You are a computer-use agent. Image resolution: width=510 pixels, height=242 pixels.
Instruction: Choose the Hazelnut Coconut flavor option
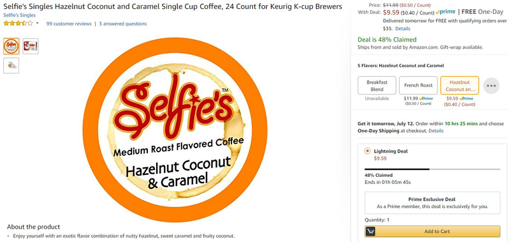pyautogui.click(x=460, y=86)
